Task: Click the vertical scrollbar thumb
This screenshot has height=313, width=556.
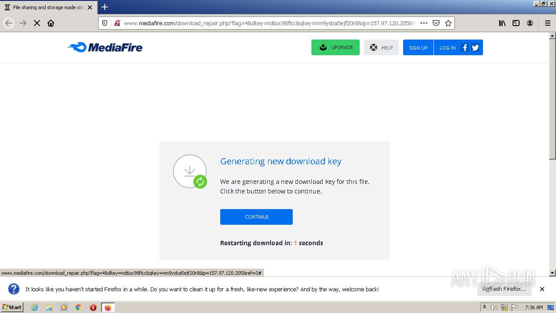Action: [x=553, y=99]
